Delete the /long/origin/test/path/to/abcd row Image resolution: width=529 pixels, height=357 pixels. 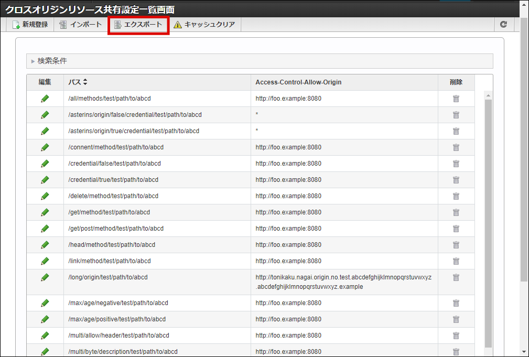click(456, 277)
